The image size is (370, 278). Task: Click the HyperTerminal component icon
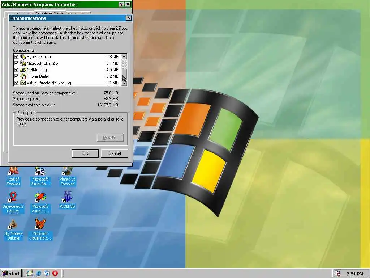pyautogui.click(x=23, y=57)
